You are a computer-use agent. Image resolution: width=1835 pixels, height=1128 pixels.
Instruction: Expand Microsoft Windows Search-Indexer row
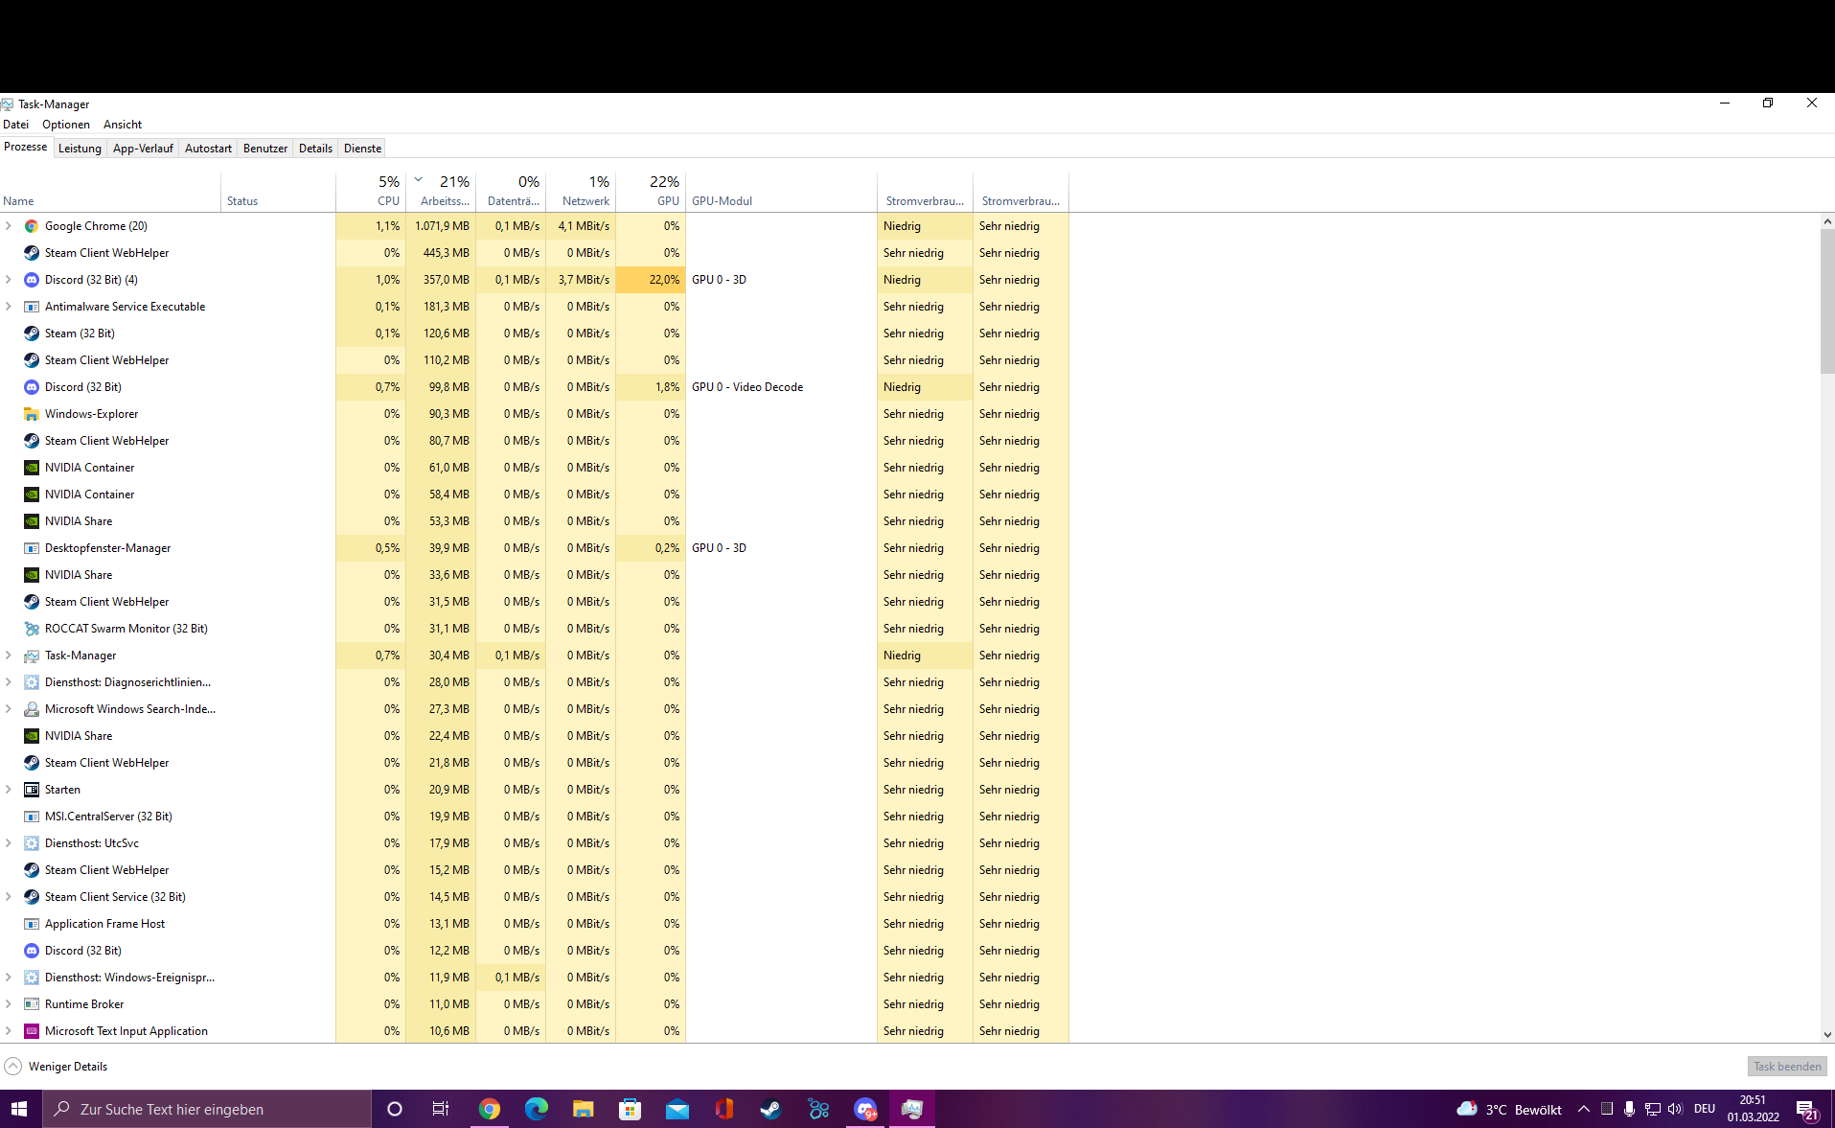[9, 709]
